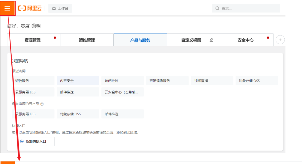
Task: Open 邮件推送 in 最近访问
Action: (78, 92)
